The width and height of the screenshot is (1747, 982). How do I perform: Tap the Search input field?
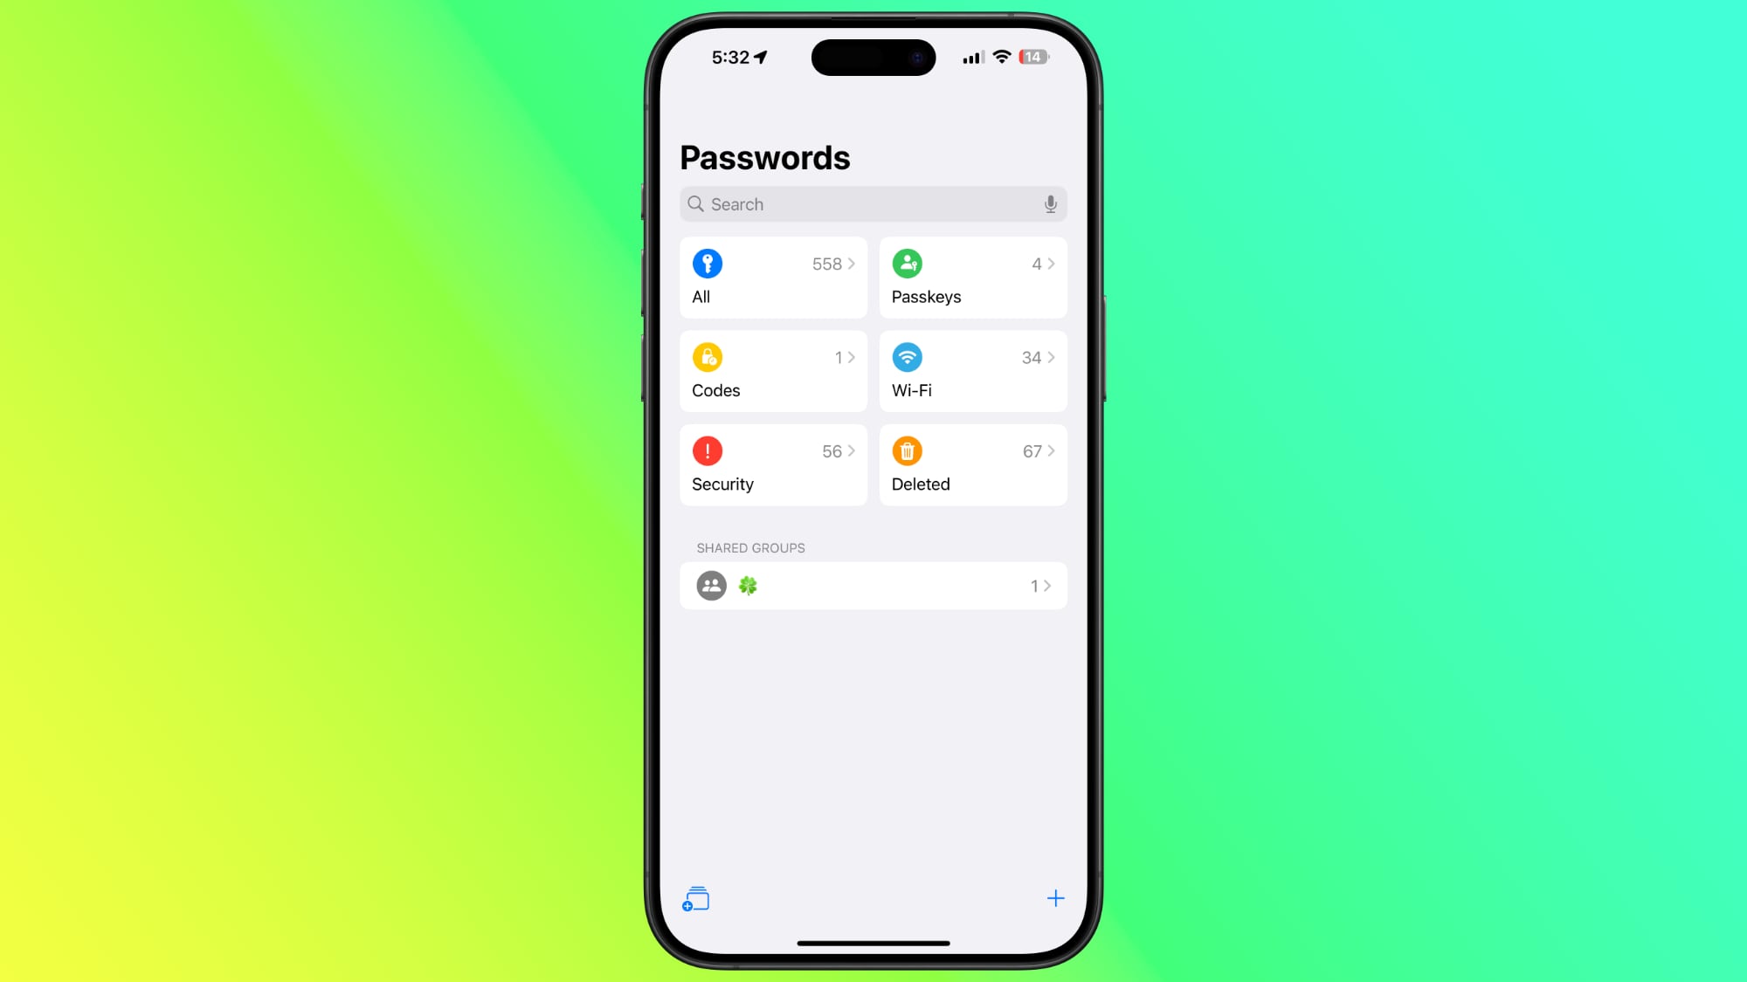coord(873,204)
